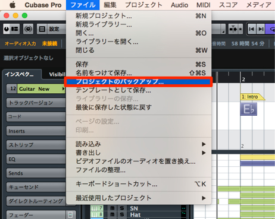Open the Cubase Pro application menu
Screen dimensions: 275x219
coord(43,5)
